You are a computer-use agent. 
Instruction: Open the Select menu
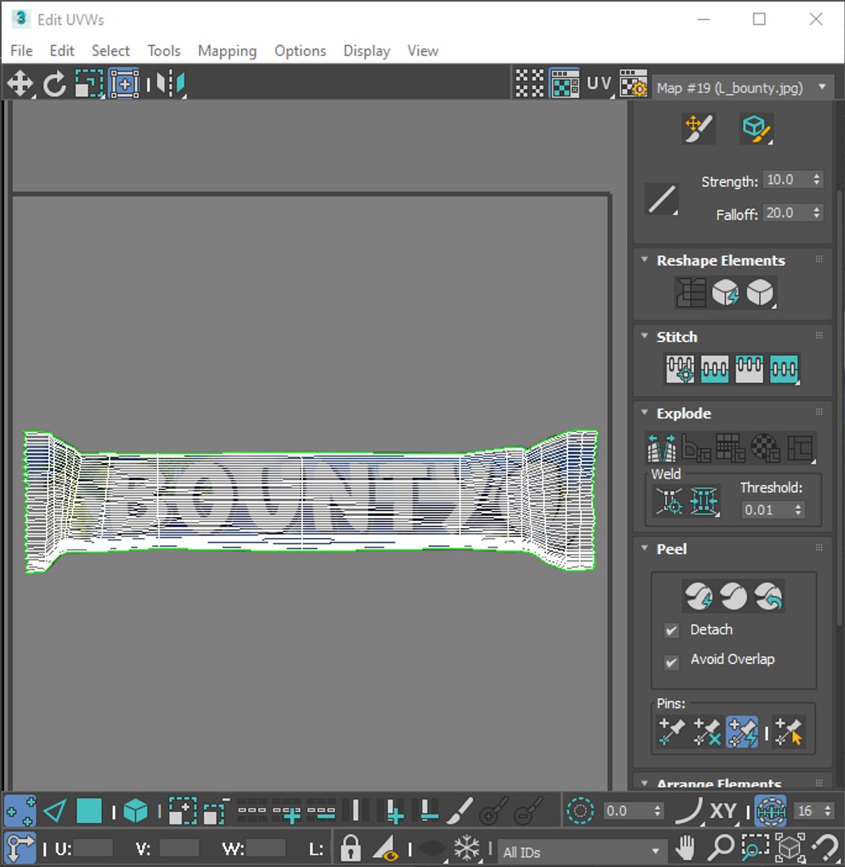pyautogui.click(x=111, y=51)
